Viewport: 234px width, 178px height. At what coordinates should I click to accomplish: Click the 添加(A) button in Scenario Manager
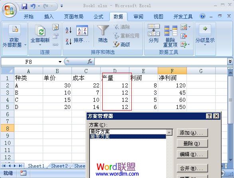[192, 133]
